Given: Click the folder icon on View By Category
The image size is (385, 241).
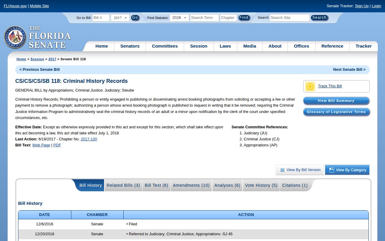Looking at the screenshot, I should point(332,170).
